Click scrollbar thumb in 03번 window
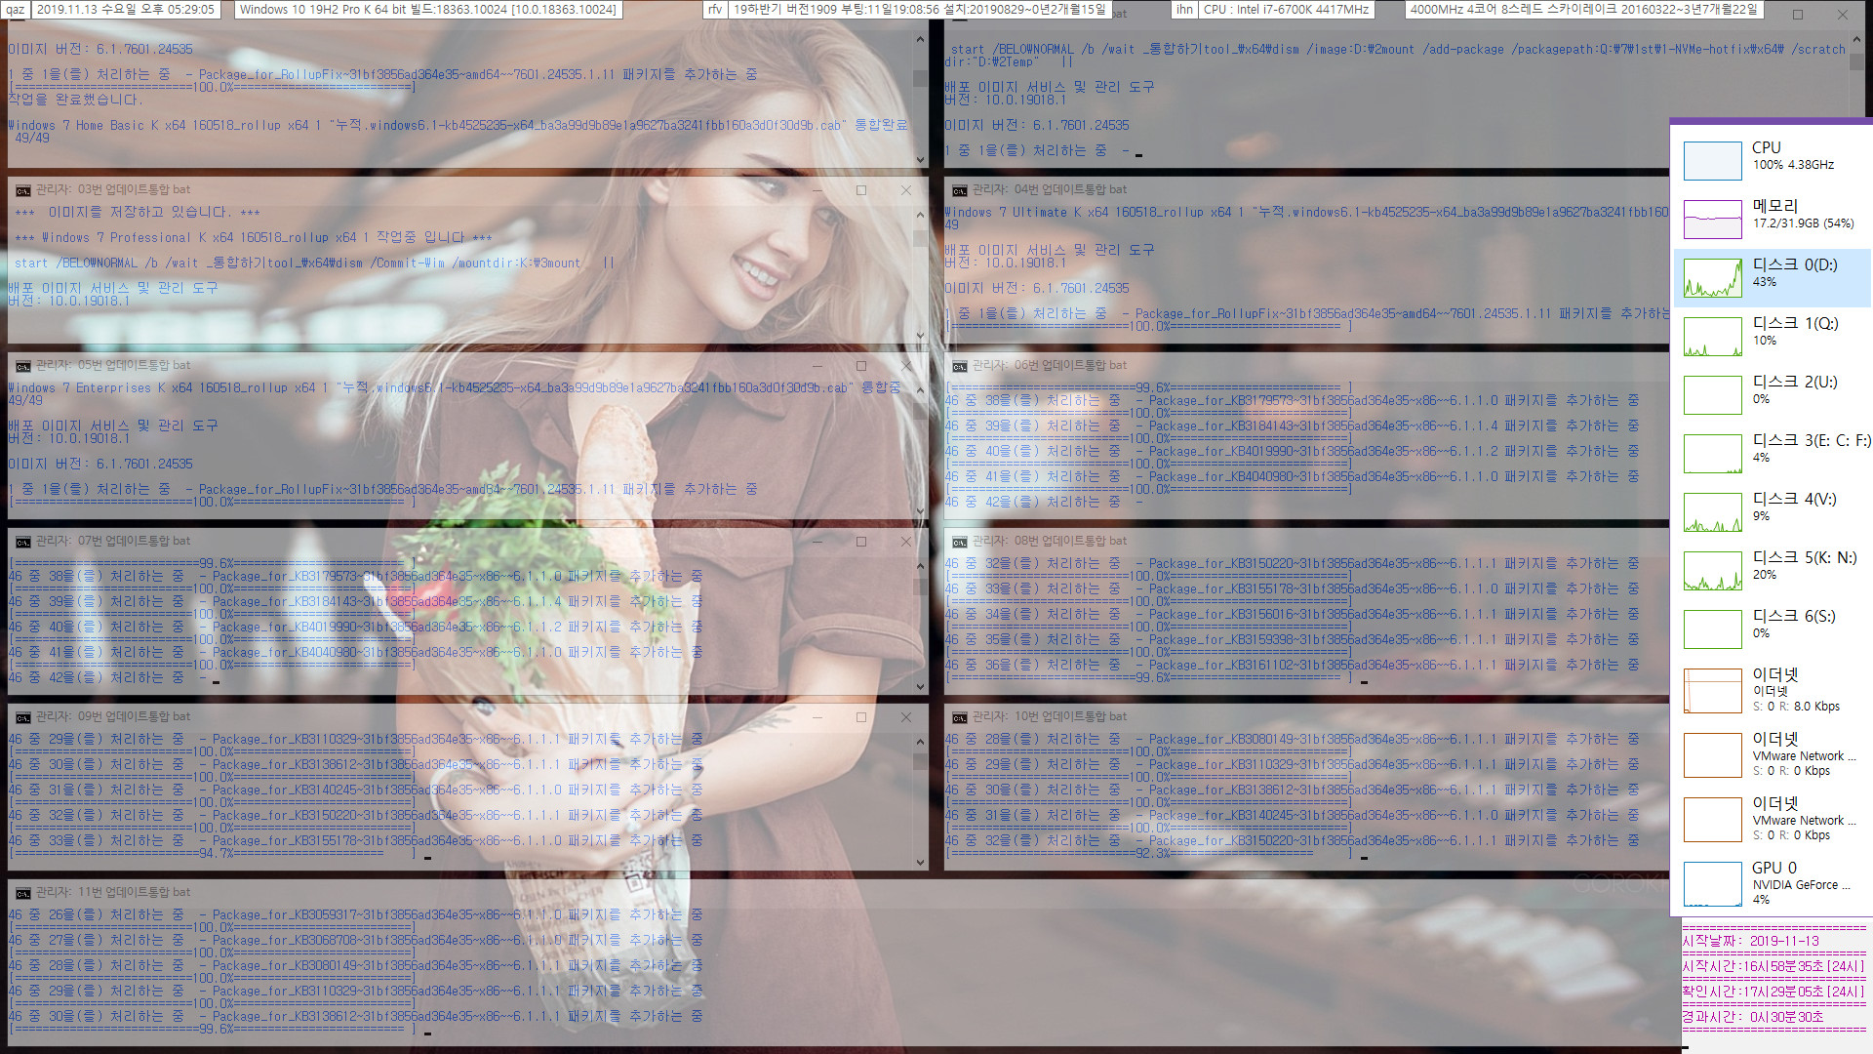 click(920, 238)
